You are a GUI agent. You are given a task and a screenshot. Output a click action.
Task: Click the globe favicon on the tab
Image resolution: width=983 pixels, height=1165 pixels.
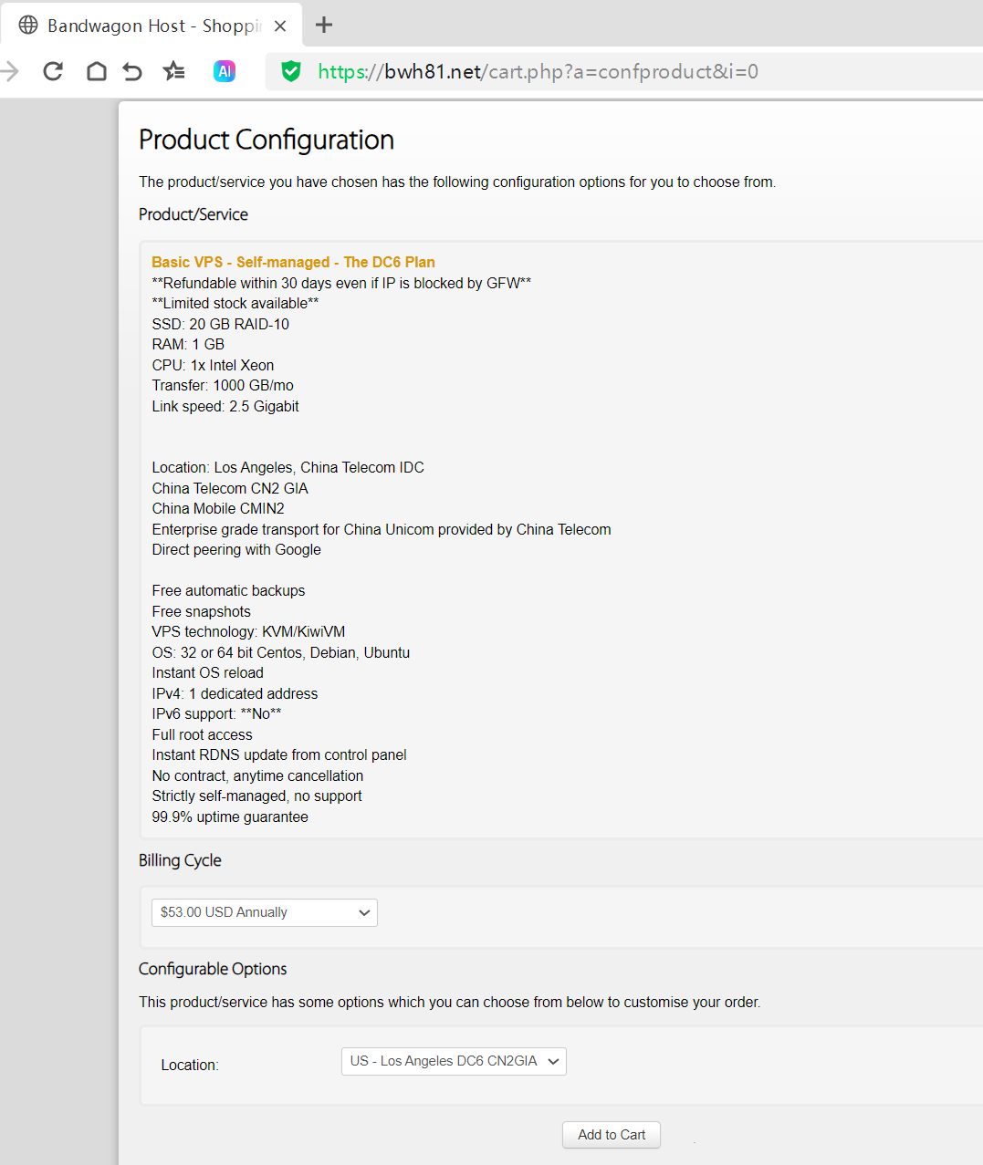(28, 25)
